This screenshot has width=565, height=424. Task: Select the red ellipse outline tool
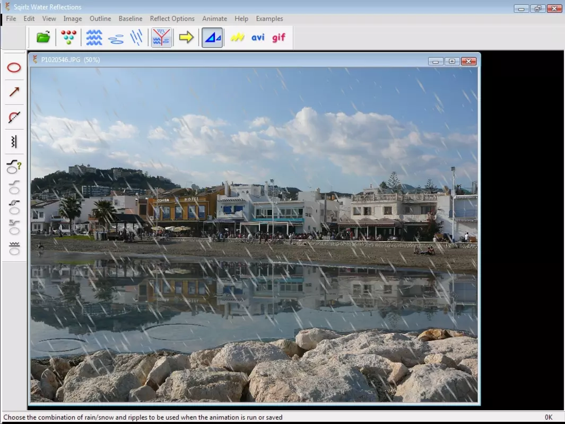(14, 68)
